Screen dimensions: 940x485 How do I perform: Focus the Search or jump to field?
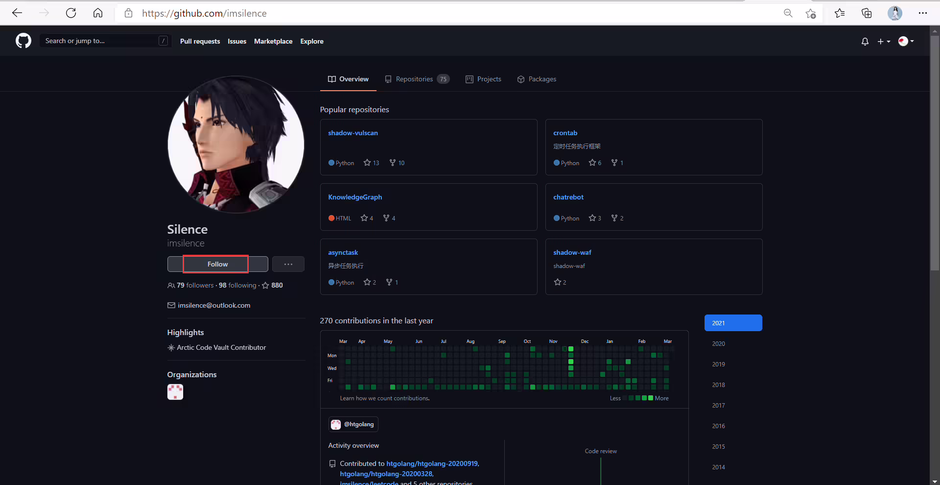106,41
